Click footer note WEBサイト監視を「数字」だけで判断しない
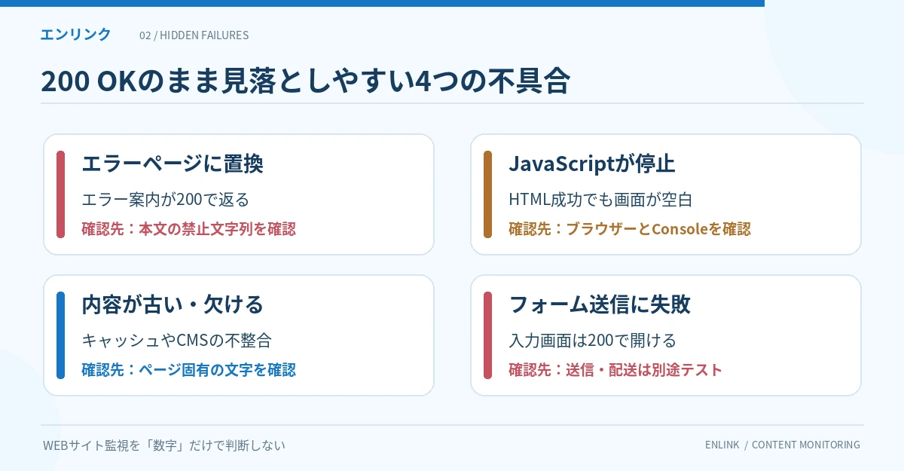This screenshot has width=904, height=471. [164, 445]
